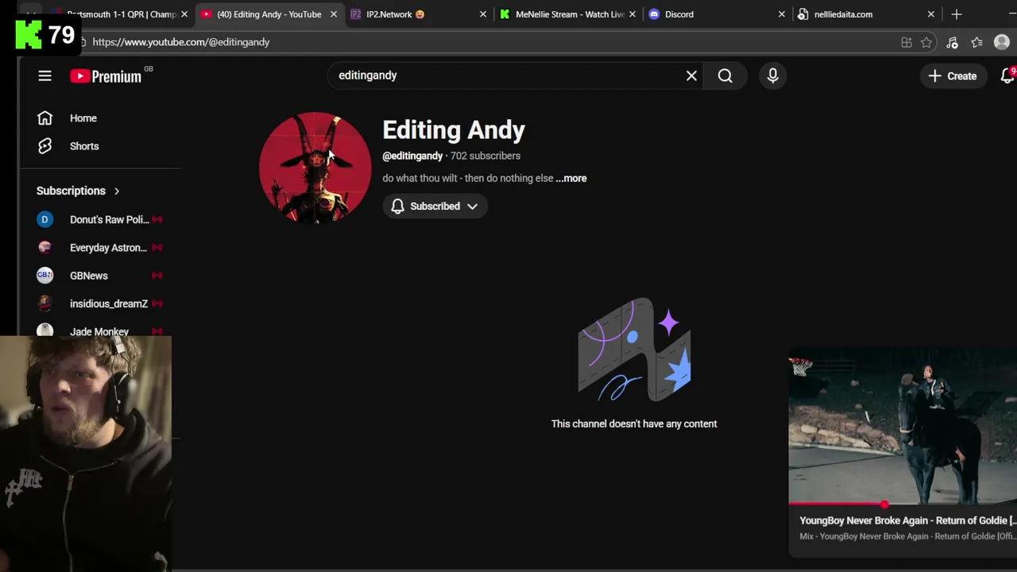Open the split screen browser icon
Screen dimensions: 1017x572
click(907, 42)
